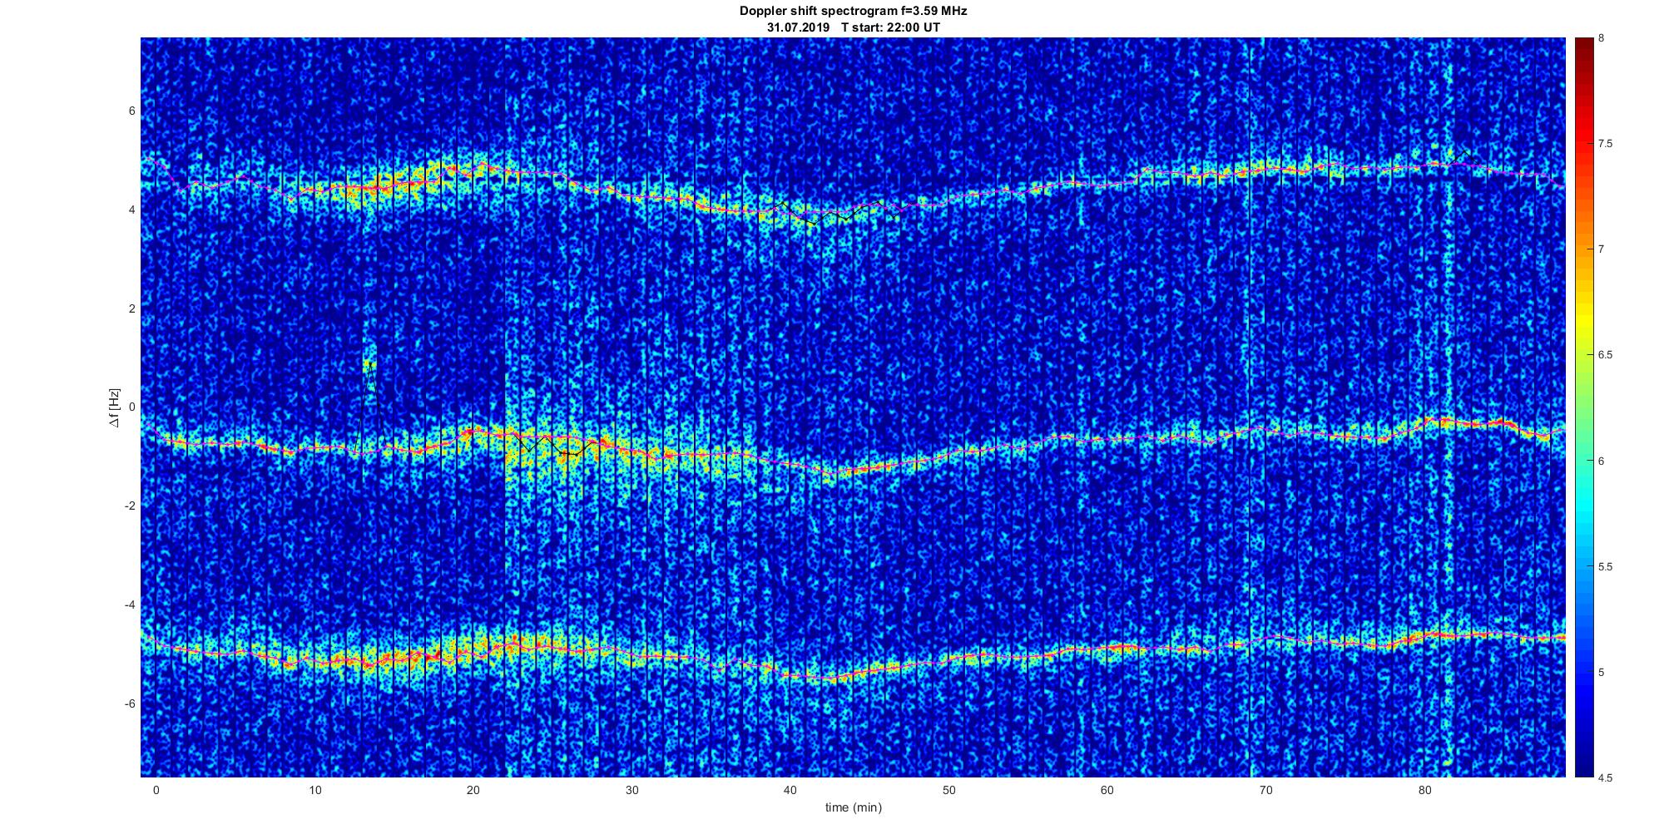Click the title 'Doppler shift spectrogram f=3.59 MHz'
The width and height of the screenshot is (1664, 834).
tap(853, 12)
